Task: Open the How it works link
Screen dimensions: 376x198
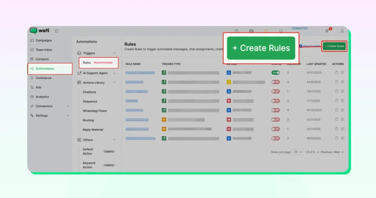Action: coord(310,46)
